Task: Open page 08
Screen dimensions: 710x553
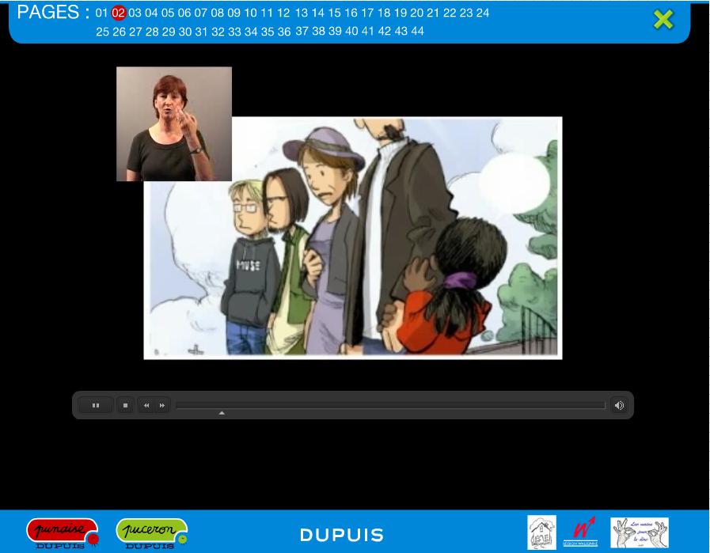Action: click(x=218, y=13)
